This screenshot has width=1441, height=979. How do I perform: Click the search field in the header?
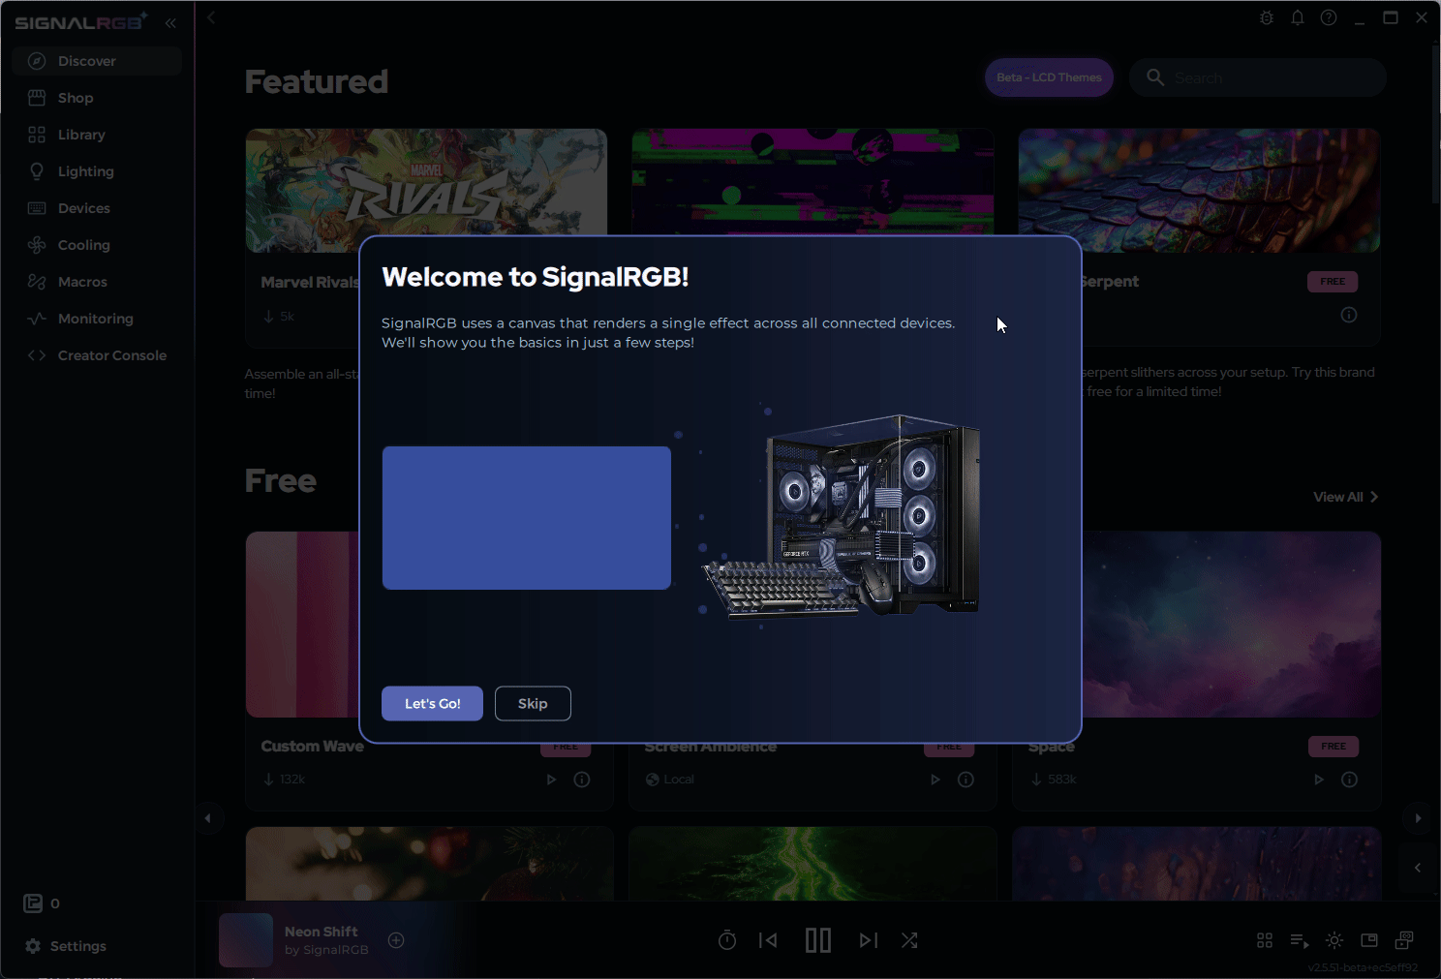(1257, 76)
